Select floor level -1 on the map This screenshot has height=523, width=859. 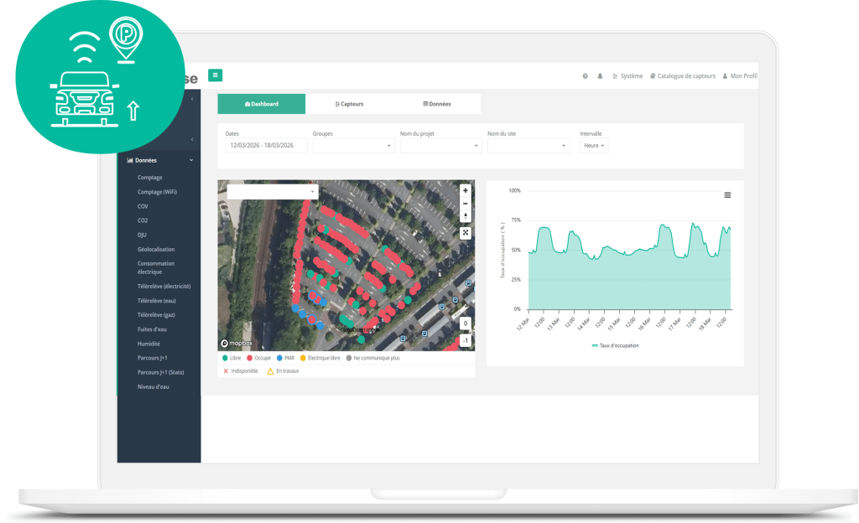[466, 340]
